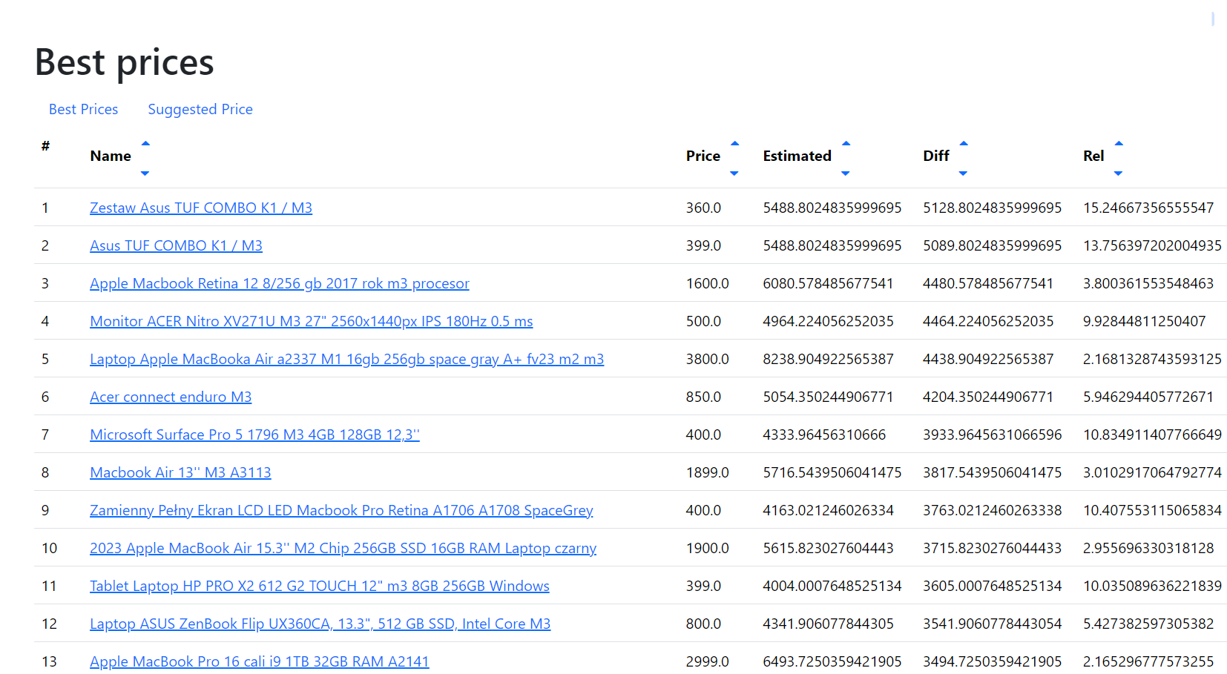Sort Name column ascending arrow
The height and width of the screenshot is (674, 1227).
[145, 144]
